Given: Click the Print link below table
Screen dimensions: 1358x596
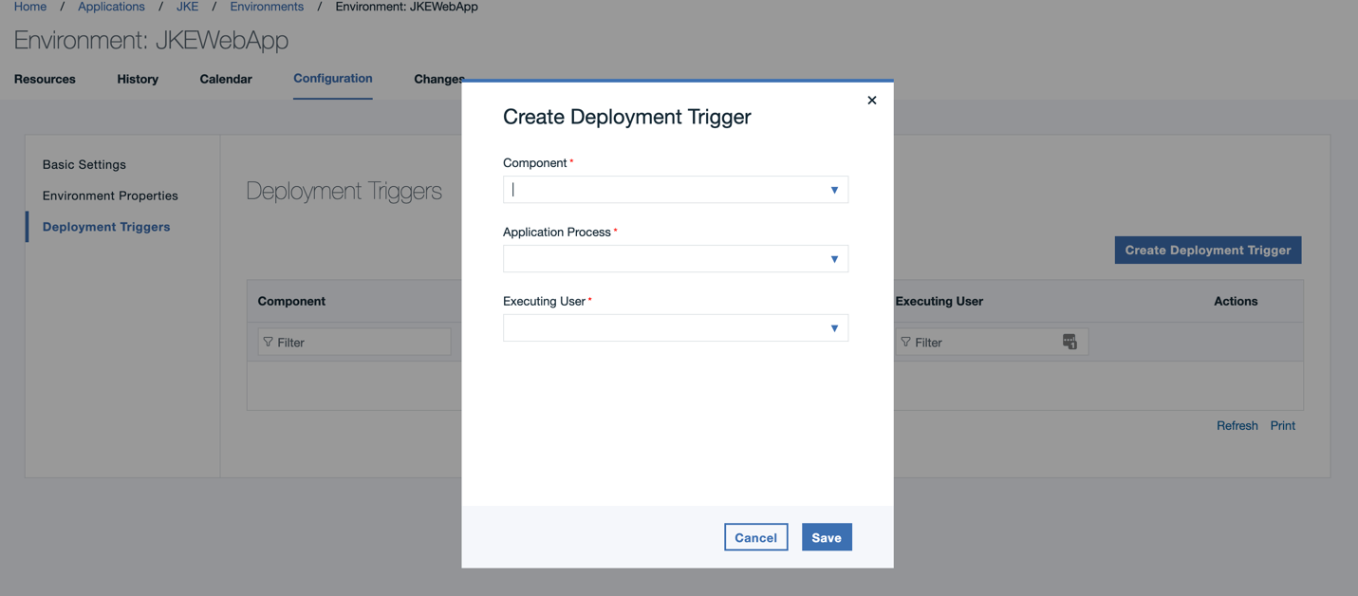Looking at the screenshot, I should [1282, 426].
